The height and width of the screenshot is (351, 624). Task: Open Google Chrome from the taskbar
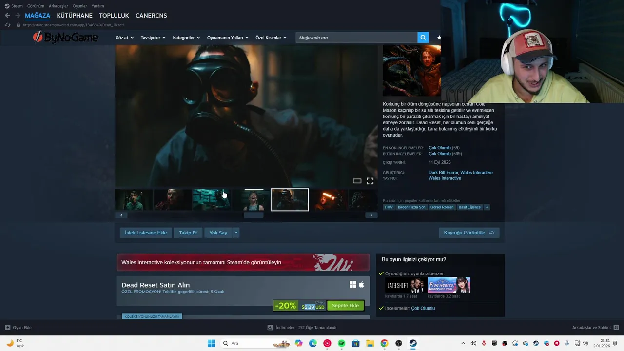pos(384,343)
